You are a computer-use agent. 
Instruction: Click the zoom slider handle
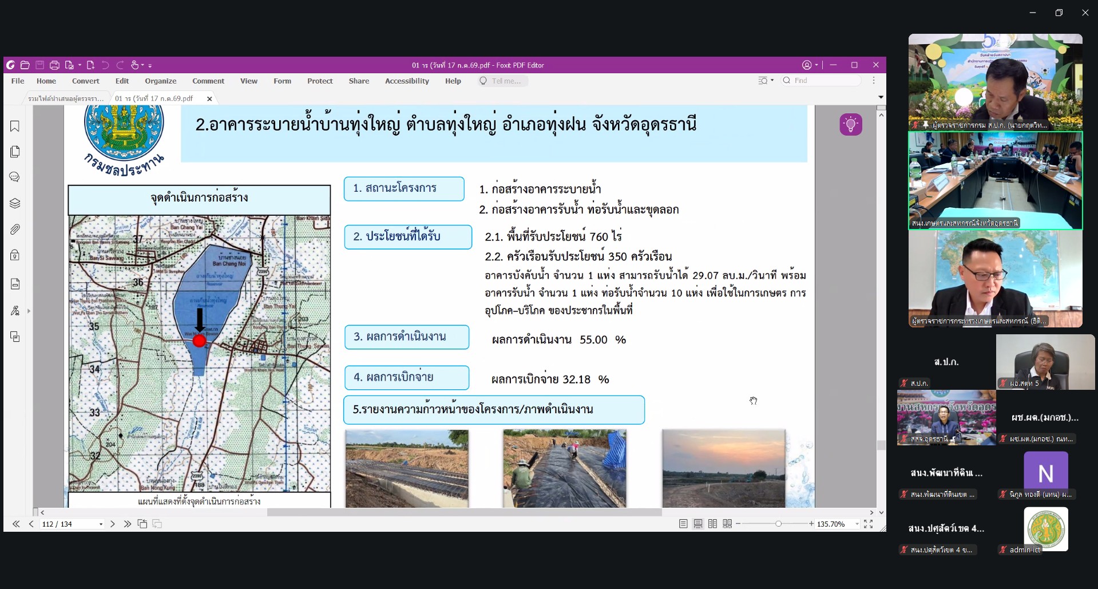(x=778, y=524)
